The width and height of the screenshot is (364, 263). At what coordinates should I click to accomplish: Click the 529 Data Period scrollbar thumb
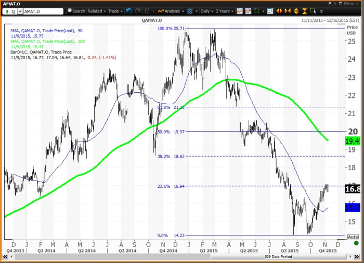pyautogui.click(x=278, y=257)
